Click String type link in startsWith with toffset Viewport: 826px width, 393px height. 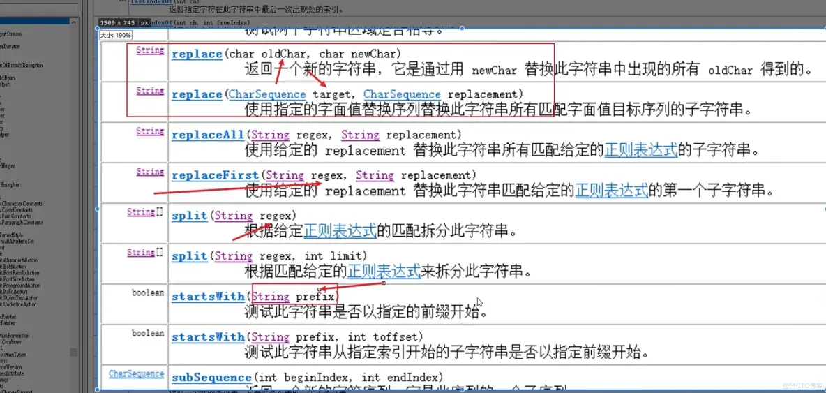[270, 336]
